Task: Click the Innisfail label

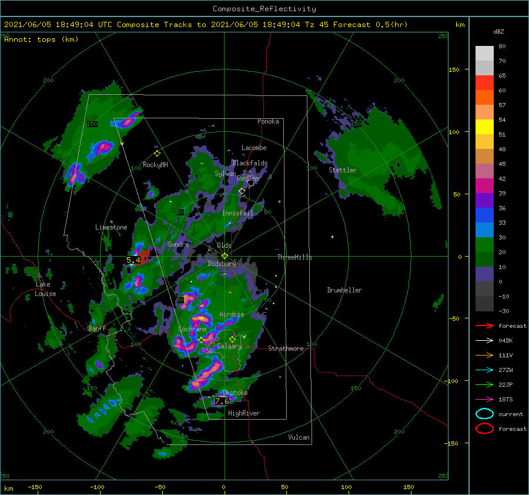Action: click(238, 213)
